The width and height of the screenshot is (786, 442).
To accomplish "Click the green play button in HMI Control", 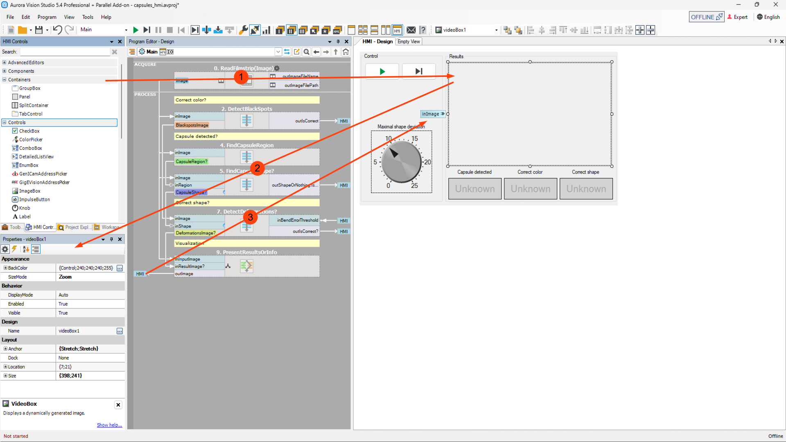I will (382, 72).
